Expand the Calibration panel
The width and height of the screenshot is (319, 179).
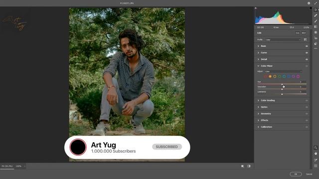258,127
